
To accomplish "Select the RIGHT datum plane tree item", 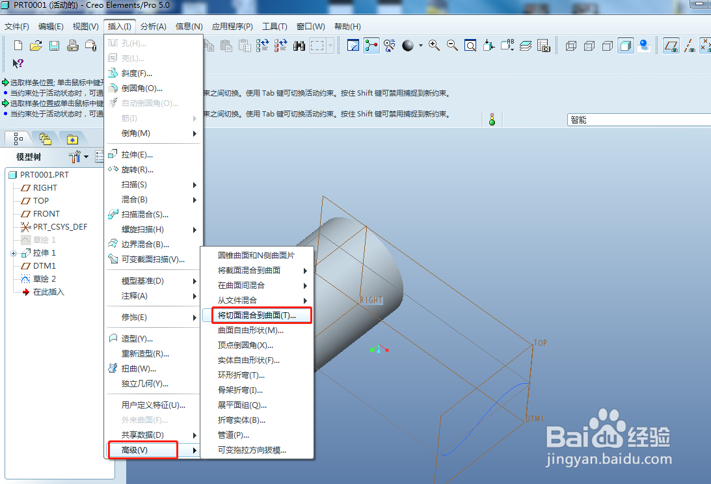I will [45, 188].
